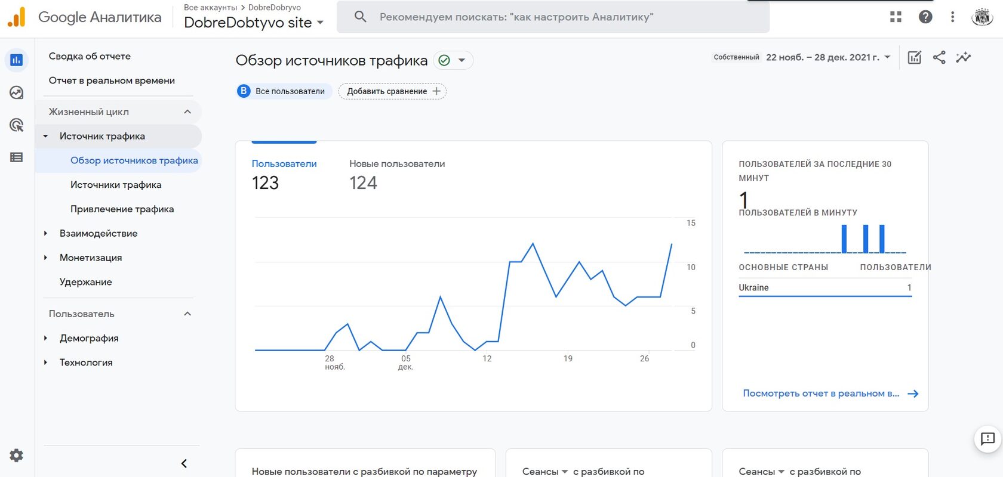
Task: Open Сводка об отчете
Action: [90, 56]
